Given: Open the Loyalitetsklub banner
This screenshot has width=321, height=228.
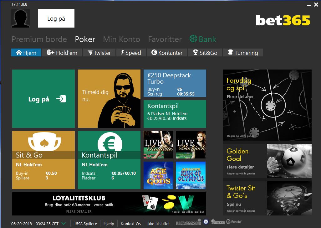Looking at the screenshot, I should [109, 204].
